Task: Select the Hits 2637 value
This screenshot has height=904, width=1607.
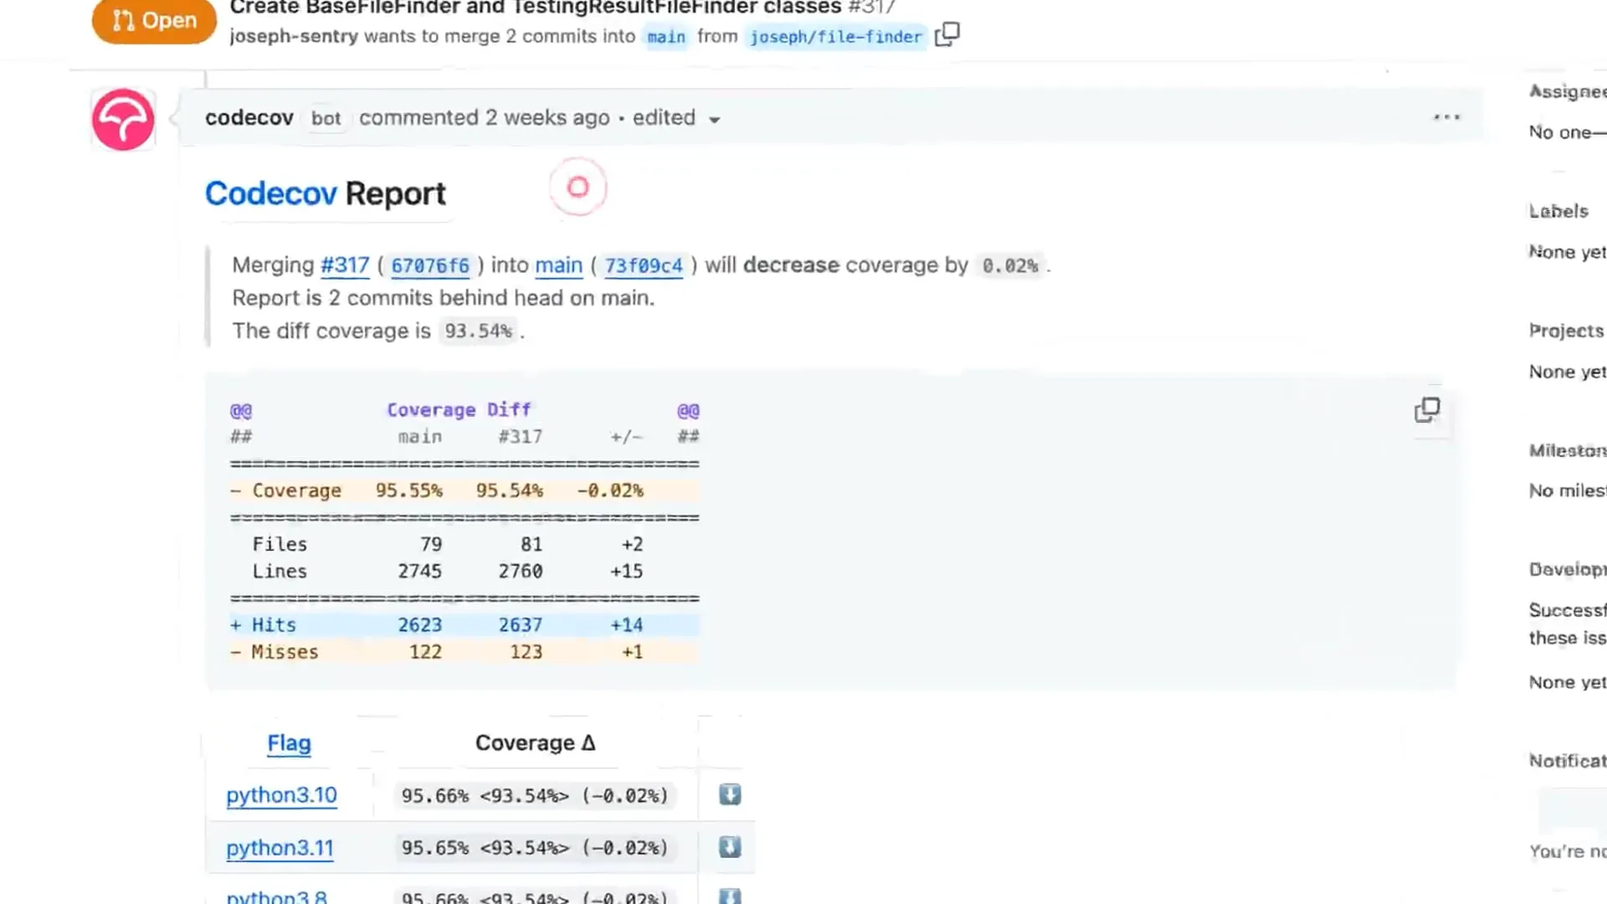Action: point(520,625)
